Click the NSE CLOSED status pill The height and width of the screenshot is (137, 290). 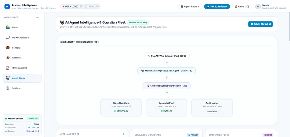[81, 6]
